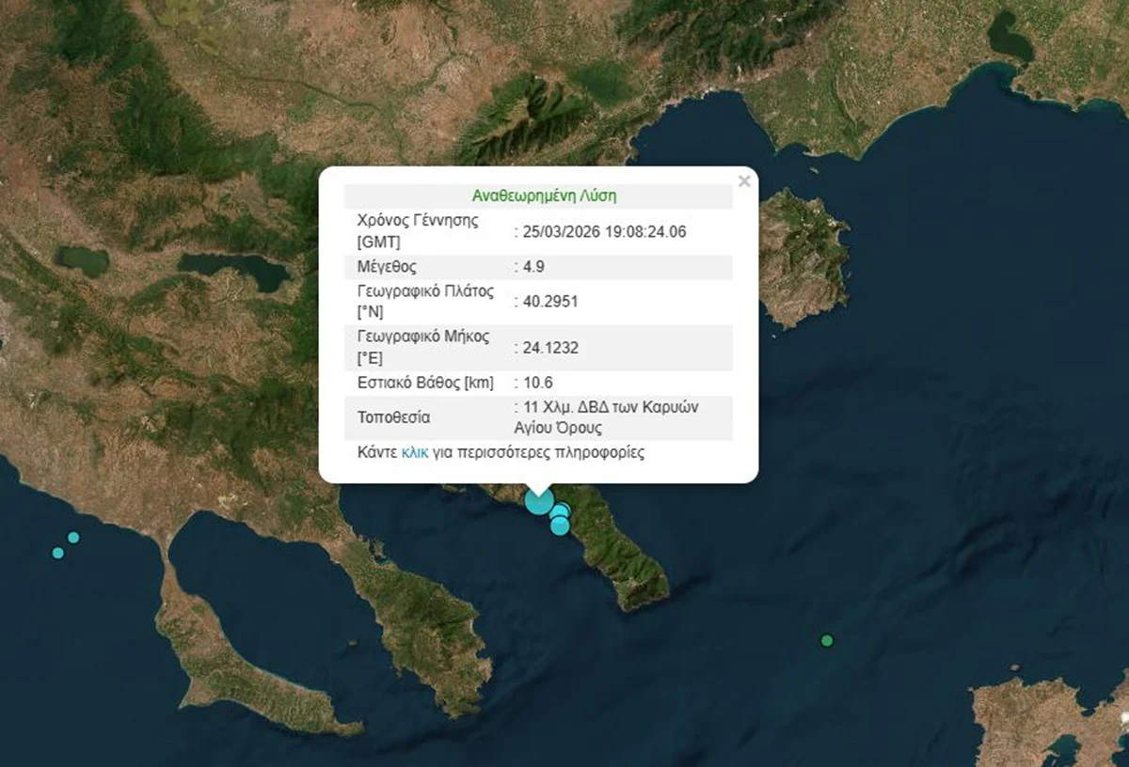Click the latitude value 40.2951
The image size is (1129, 767).
tap(550, 302)
